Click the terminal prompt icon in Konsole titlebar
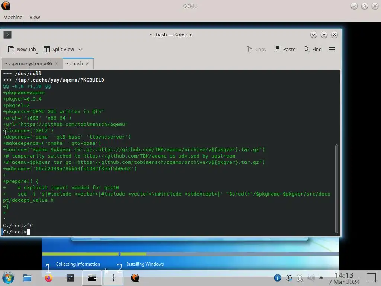This screenshot has width=381, height=286. click(7, 35)
